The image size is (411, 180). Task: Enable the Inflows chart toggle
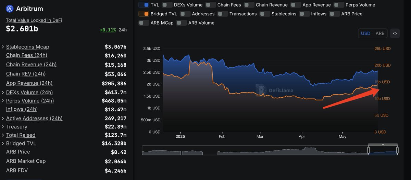[304, 14]
